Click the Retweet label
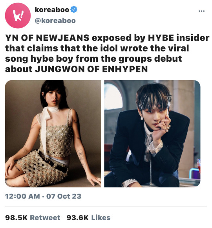The width and height of the screenshot is (212, 228). 45,218
